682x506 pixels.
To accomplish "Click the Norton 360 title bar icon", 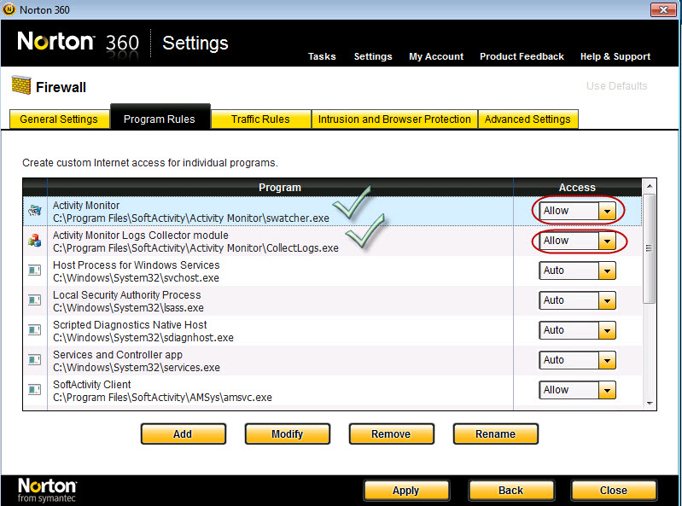I will [9, 9].
